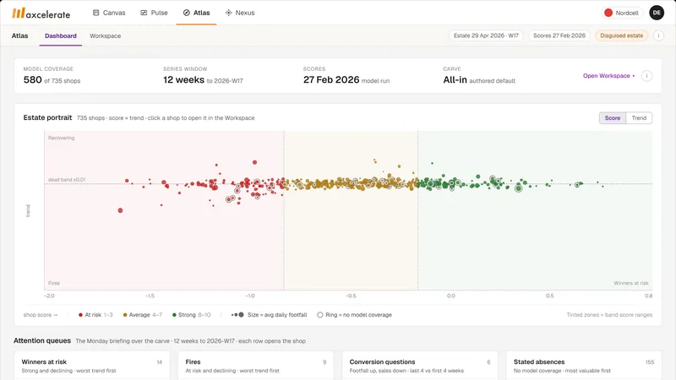
Task: Open the Winners at risk queue card
Action: point(92,366)
